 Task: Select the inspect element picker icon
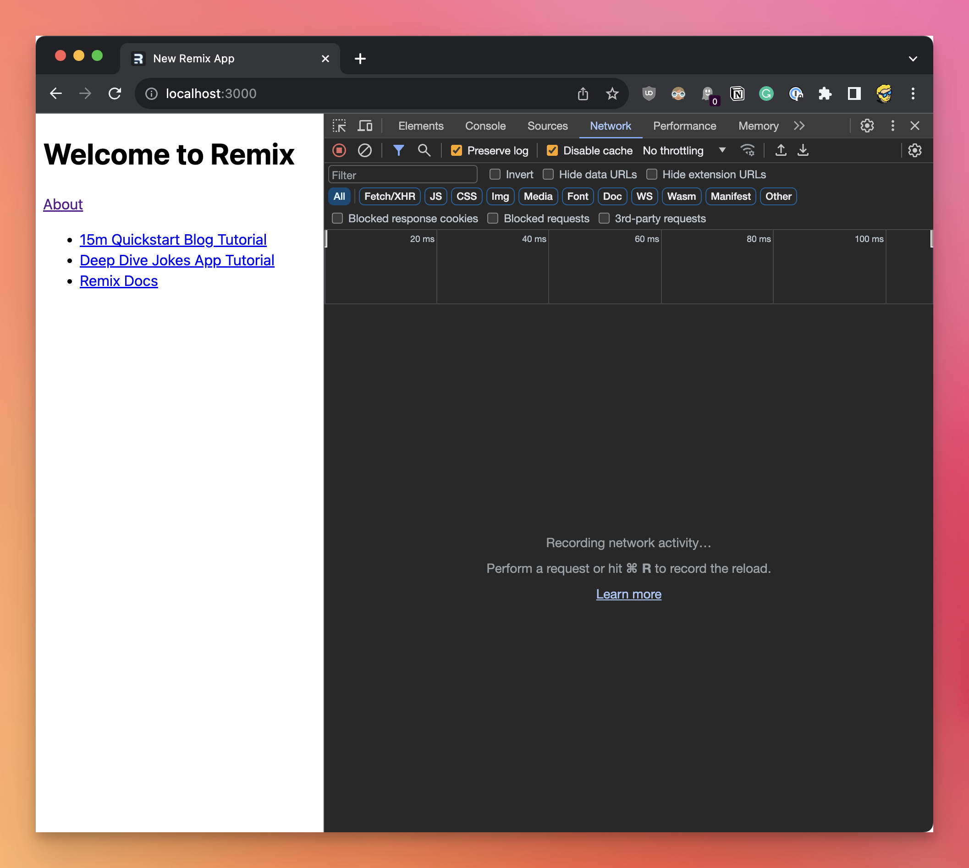click(339, 126)
